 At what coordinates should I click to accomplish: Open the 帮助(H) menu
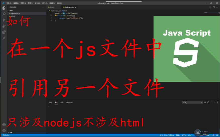coord(59,3)
